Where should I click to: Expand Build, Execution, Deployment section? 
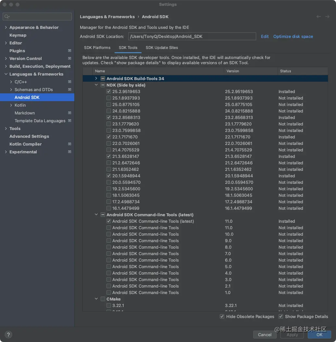point(6,66)
